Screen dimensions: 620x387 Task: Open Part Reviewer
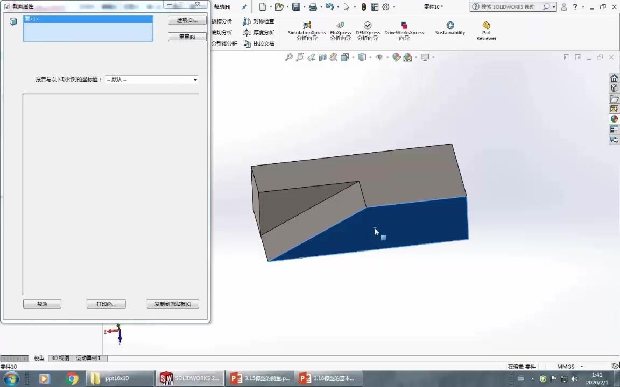pos(486,31)
